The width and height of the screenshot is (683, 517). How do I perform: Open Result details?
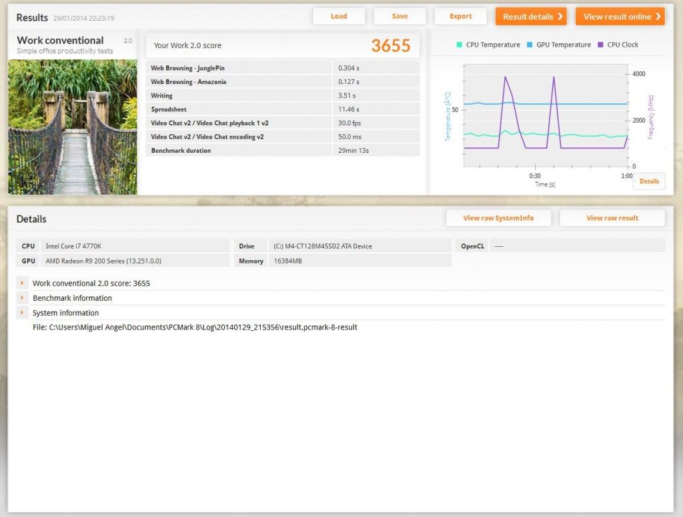(x=531, y=17)
